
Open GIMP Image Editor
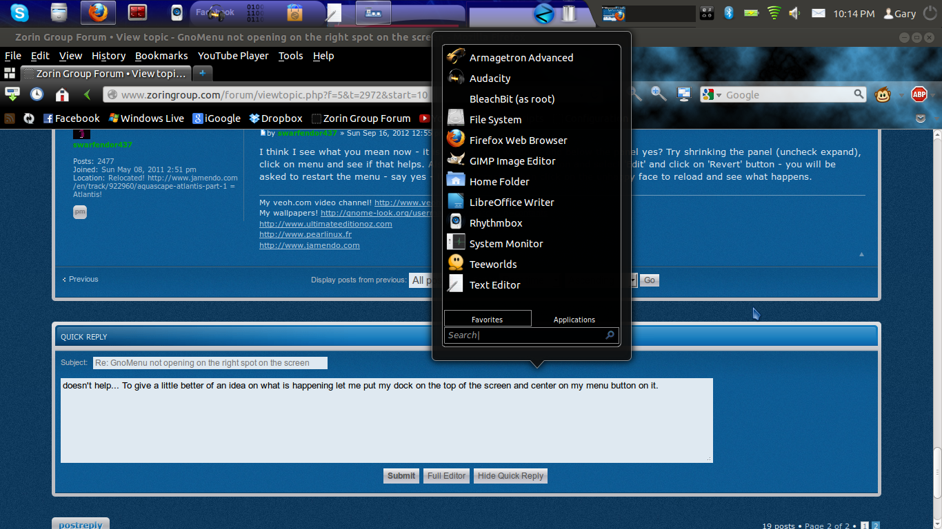coord(512,161)
